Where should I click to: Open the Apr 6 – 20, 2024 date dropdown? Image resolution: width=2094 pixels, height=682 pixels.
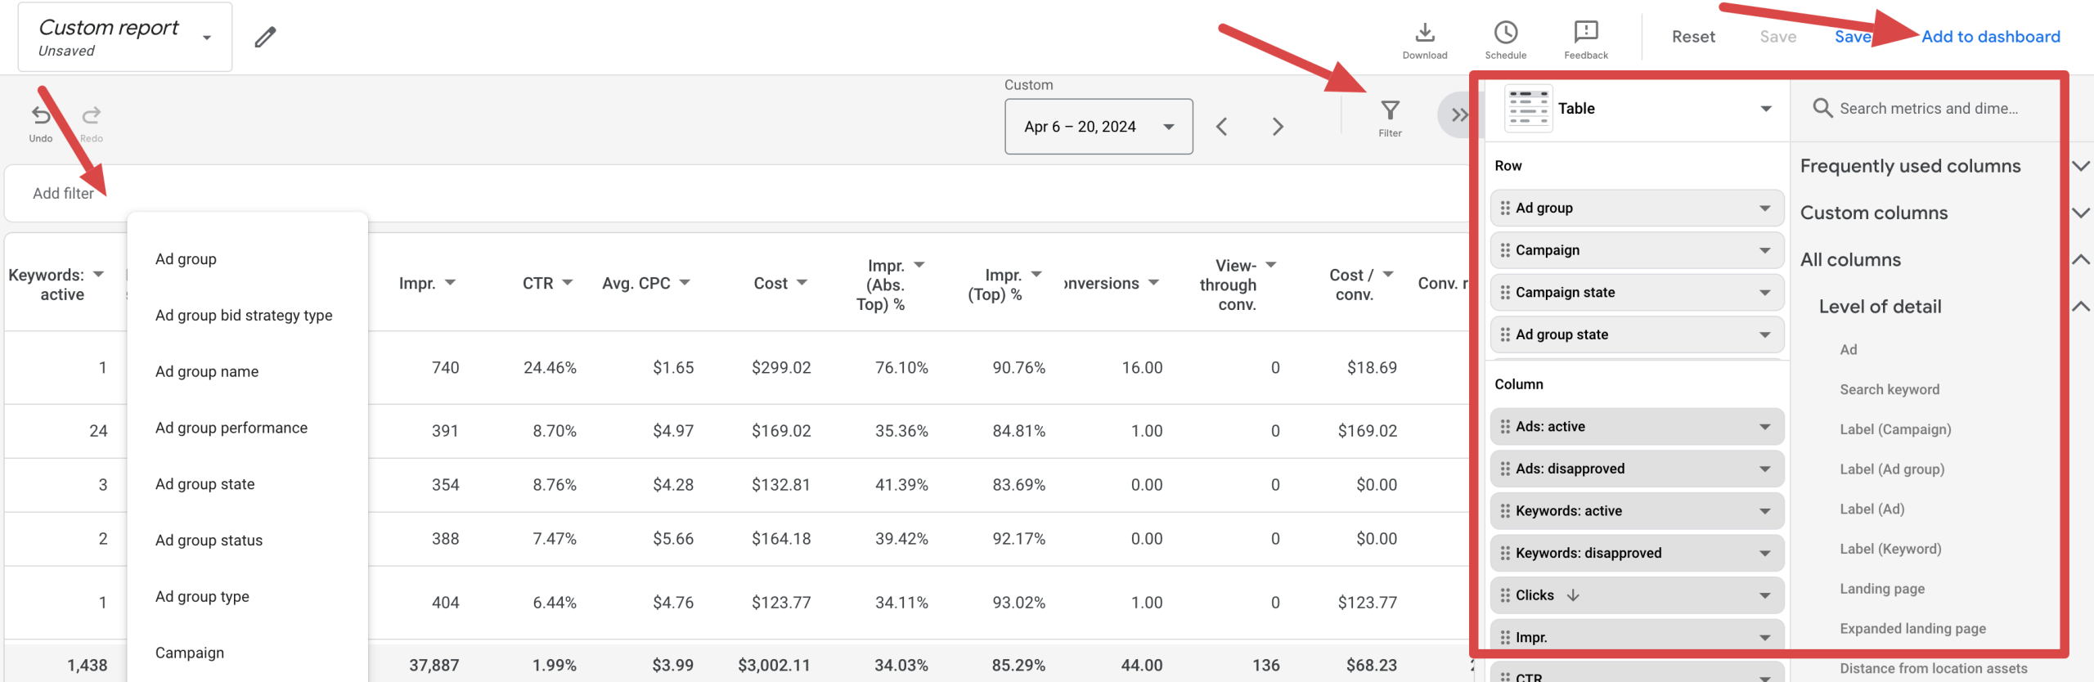pyautogui.click(x=1098, y=127)
